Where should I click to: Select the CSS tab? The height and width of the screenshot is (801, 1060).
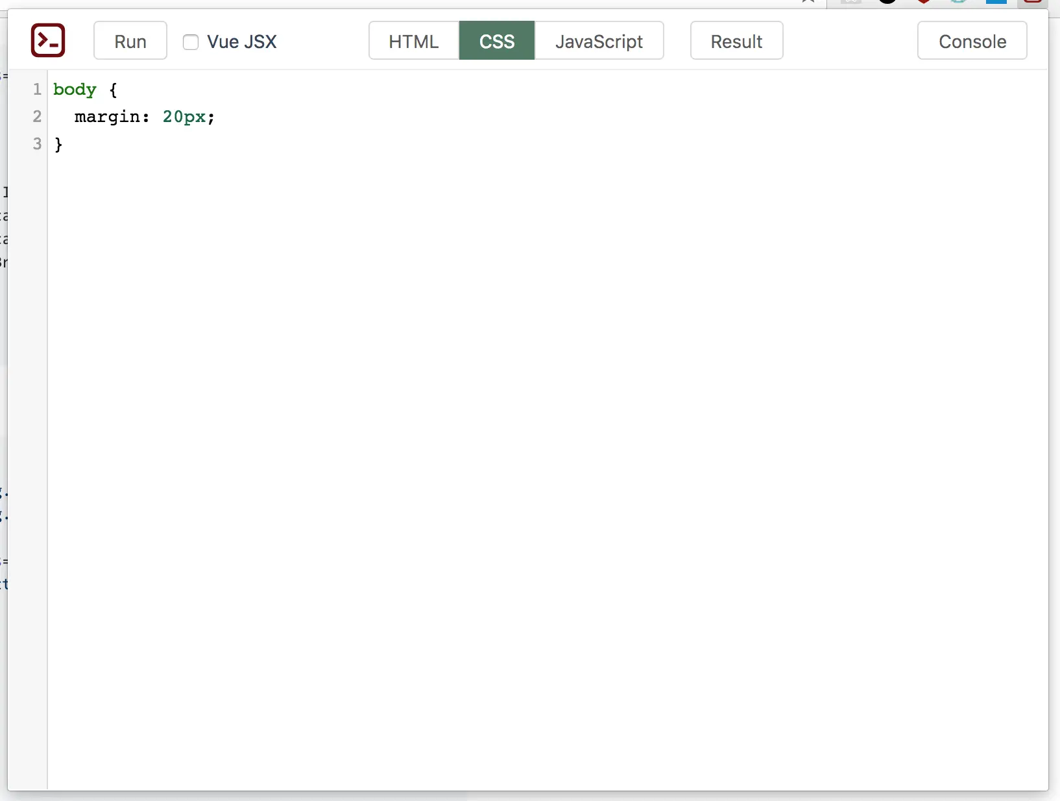tap(497, 41)
